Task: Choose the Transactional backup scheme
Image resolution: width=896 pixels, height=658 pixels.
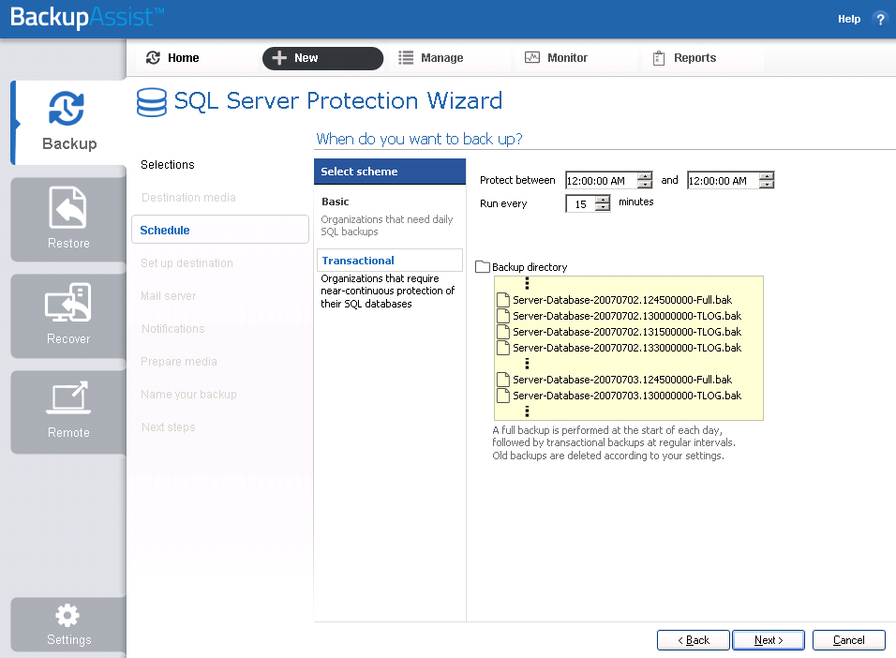Action: coord(389,261)
